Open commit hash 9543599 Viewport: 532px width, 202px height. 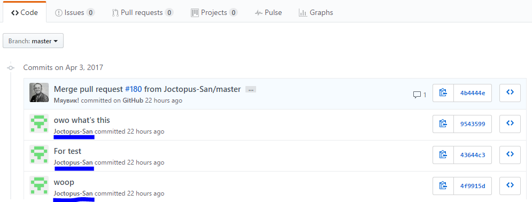473,124
